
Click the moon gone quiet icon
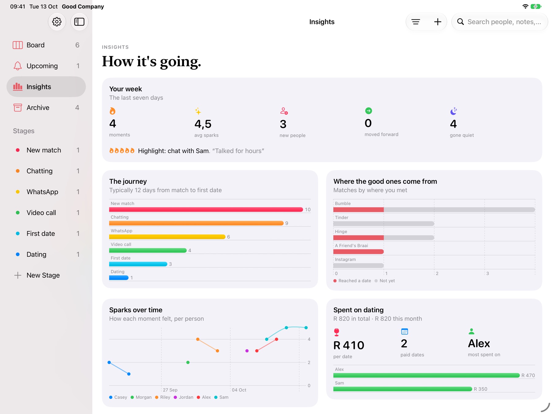click(x=454, y=111)
